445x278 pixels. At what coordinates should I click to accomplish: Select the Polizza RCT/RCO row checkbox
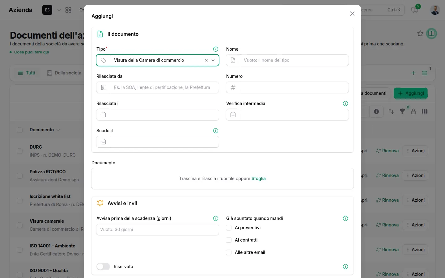[x=20, y=176]
